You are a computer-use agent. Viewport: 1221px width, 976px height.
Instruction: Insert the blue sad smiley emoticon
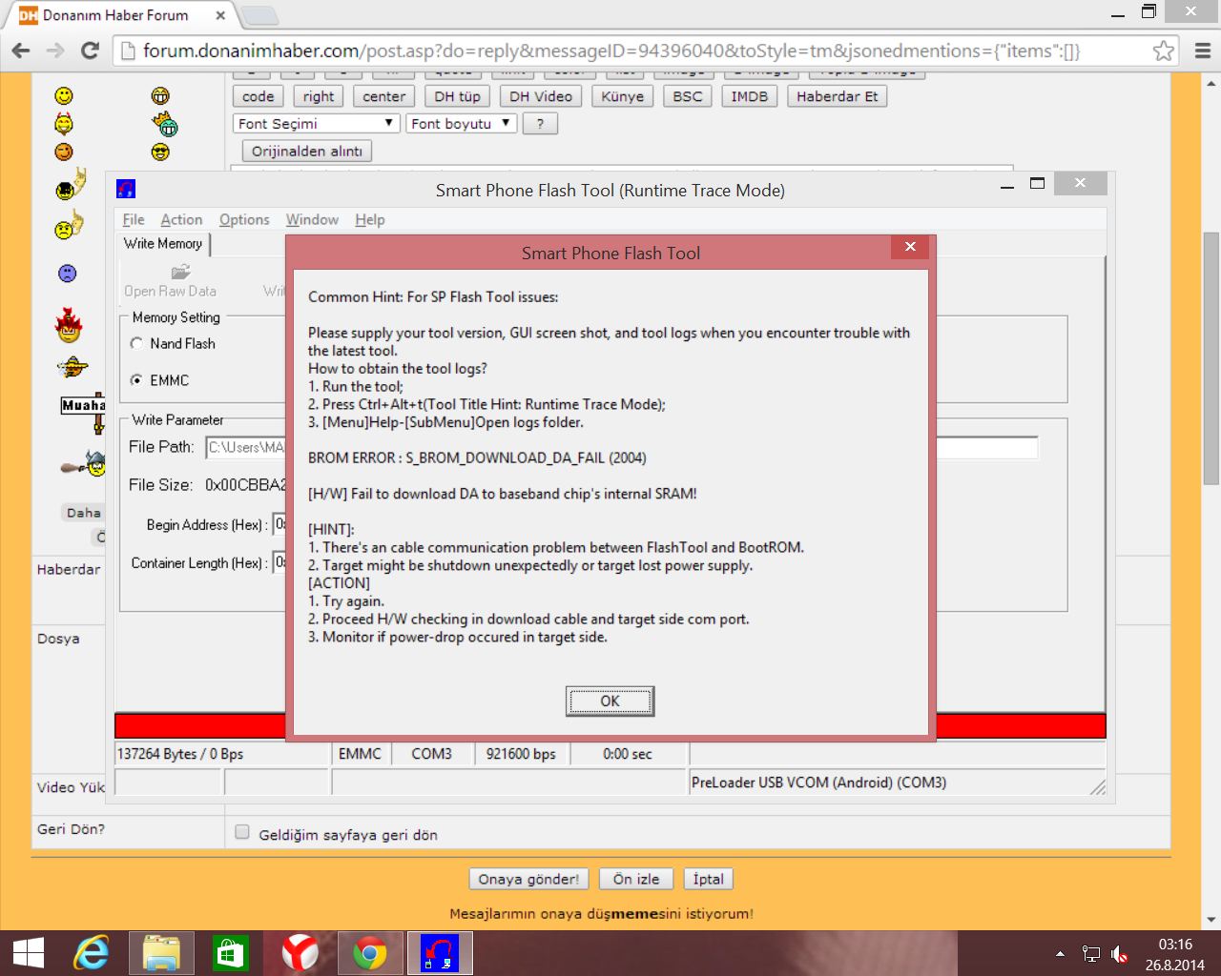point(67,274)
